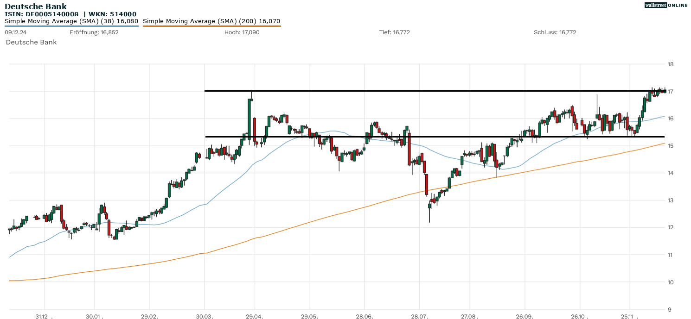Viewport: 691px width, 319px height.
Task: Click the Hoch 17,090 value
Action: point(243,32)
